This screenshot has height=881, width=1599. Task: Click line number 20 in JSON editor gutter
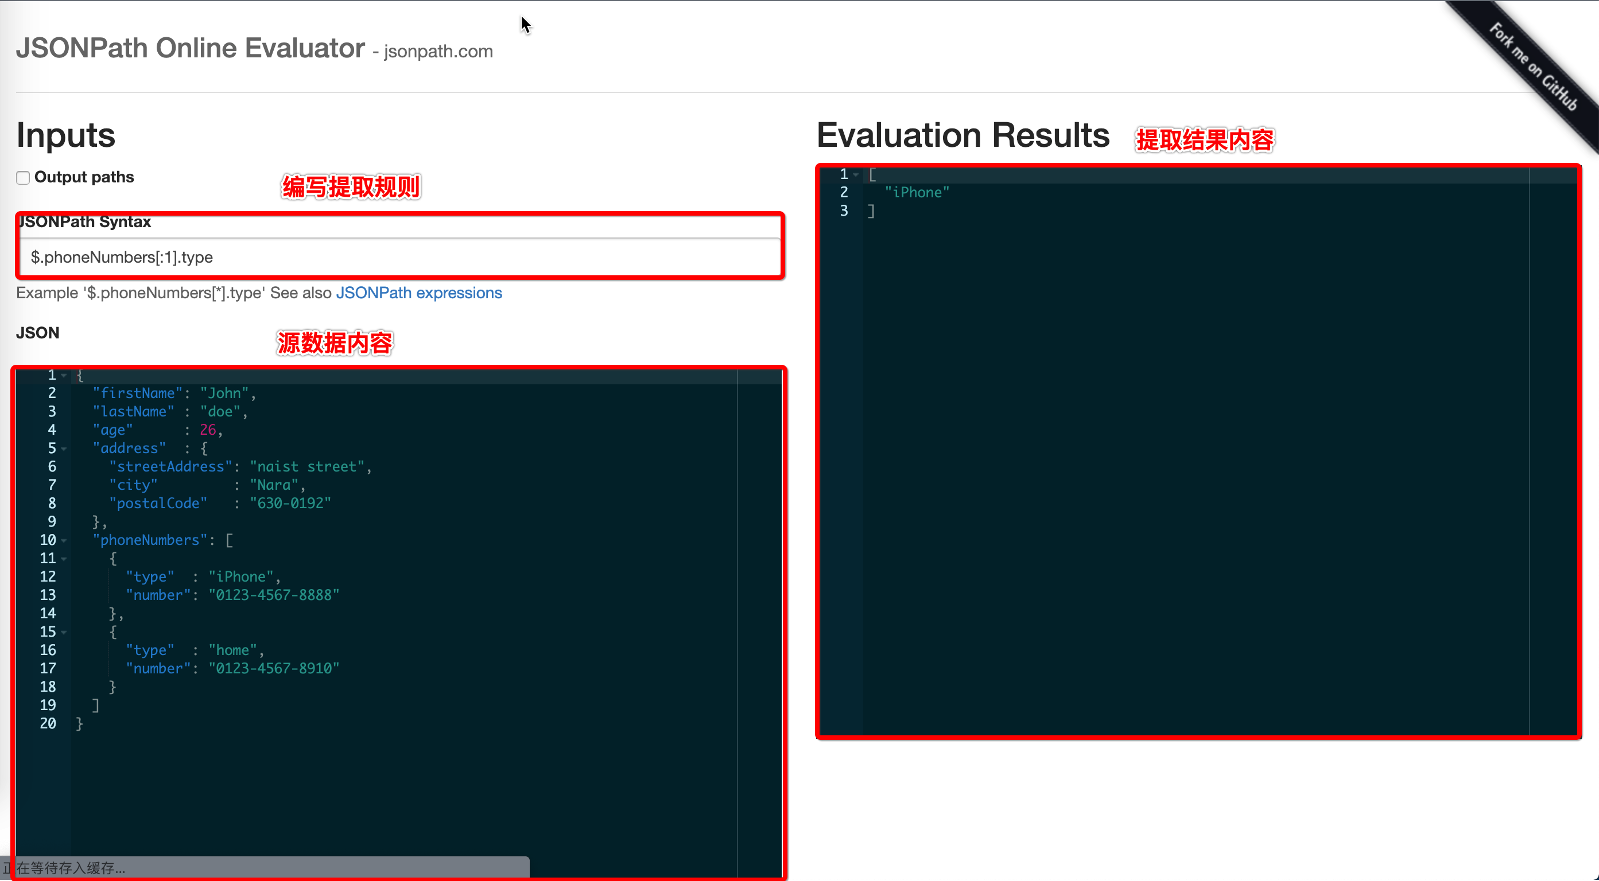click(x=48, y=723)
